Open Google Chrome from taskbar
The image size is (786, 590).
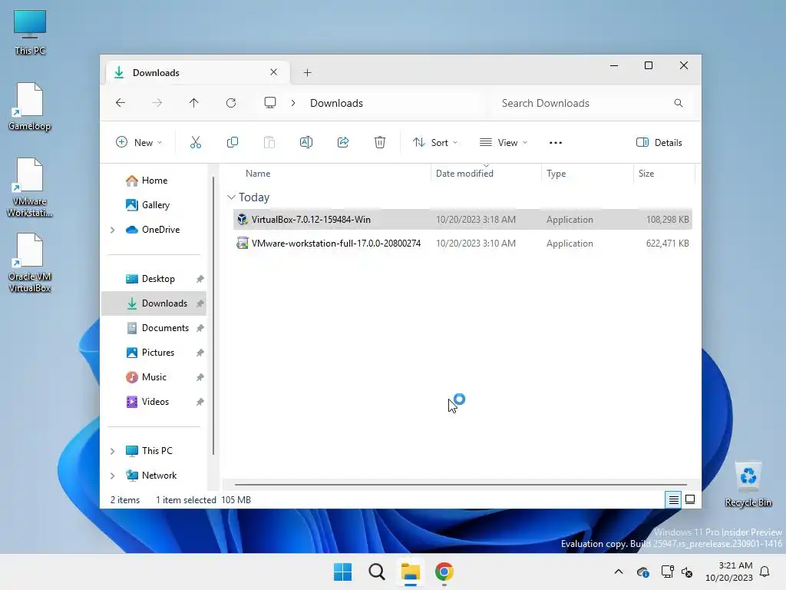click(x=444, y=572)
